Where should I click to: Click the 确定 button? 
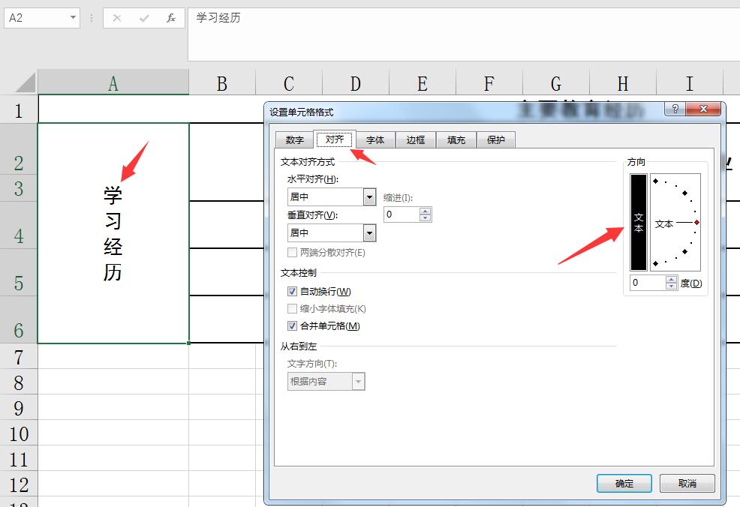[624, 484]
